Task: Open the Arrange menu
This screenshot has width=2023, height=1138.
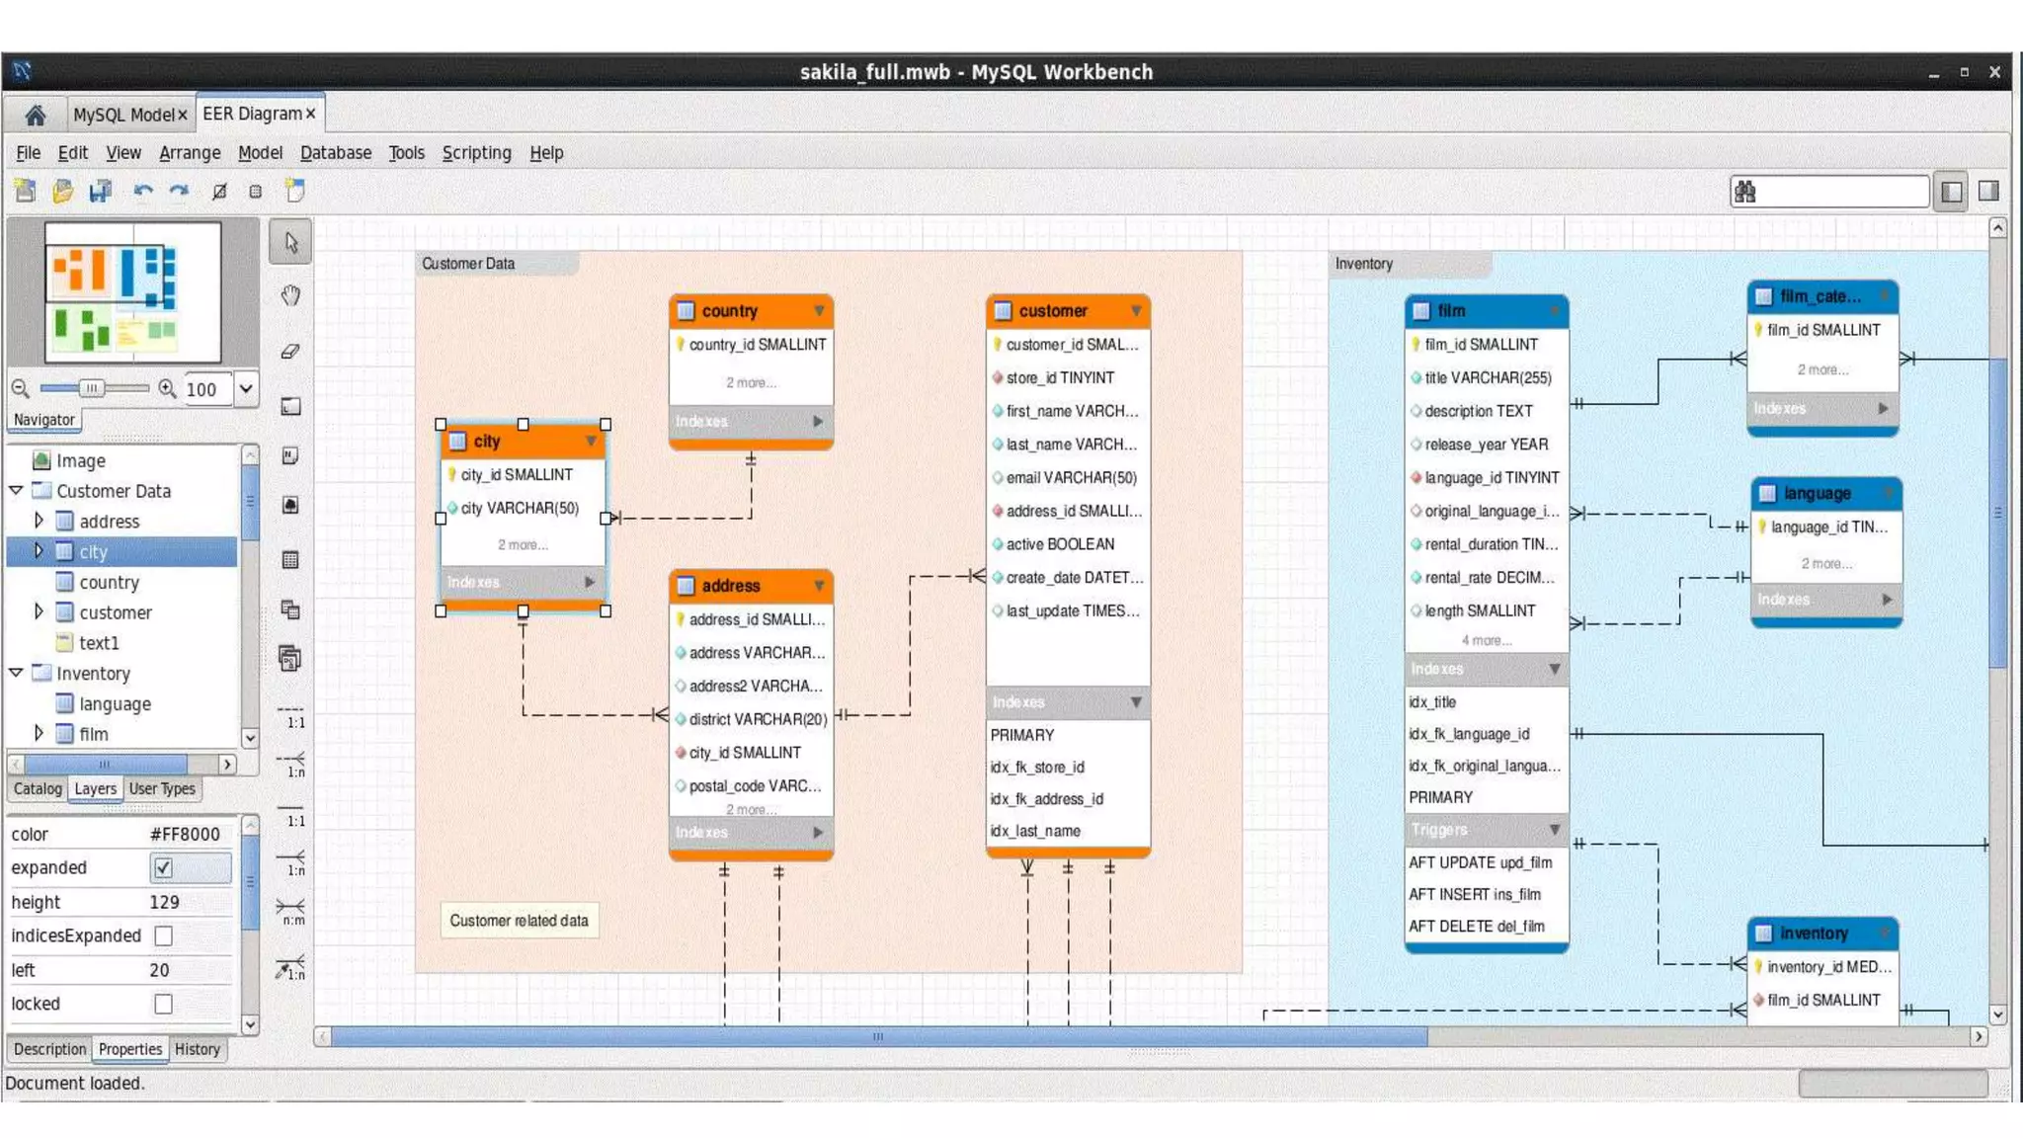Action: (190, 153)
